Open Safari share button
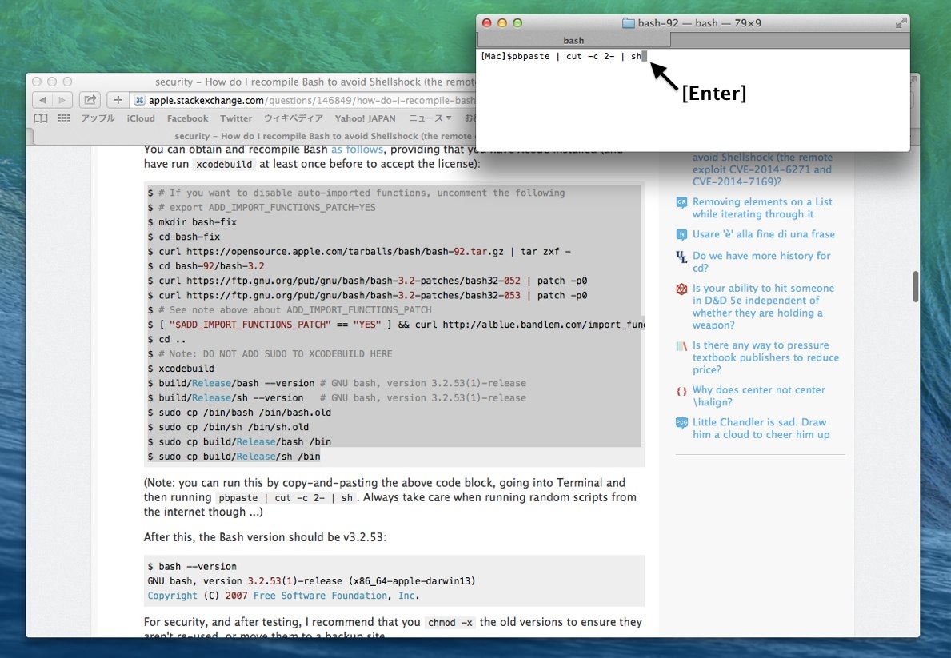 point(90,99)
